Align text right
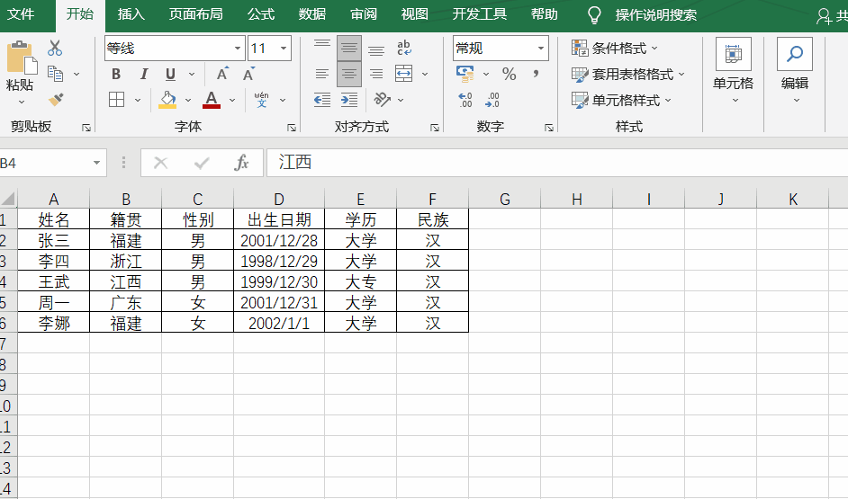Screen dimensions: 848x499 [x=376, y=74]
